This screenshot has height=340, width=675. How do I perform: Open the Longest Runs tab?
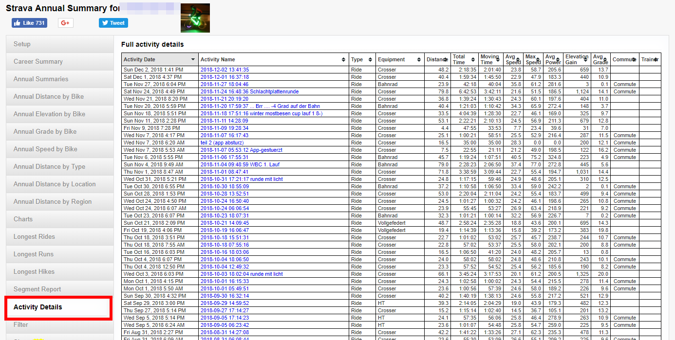59,254
